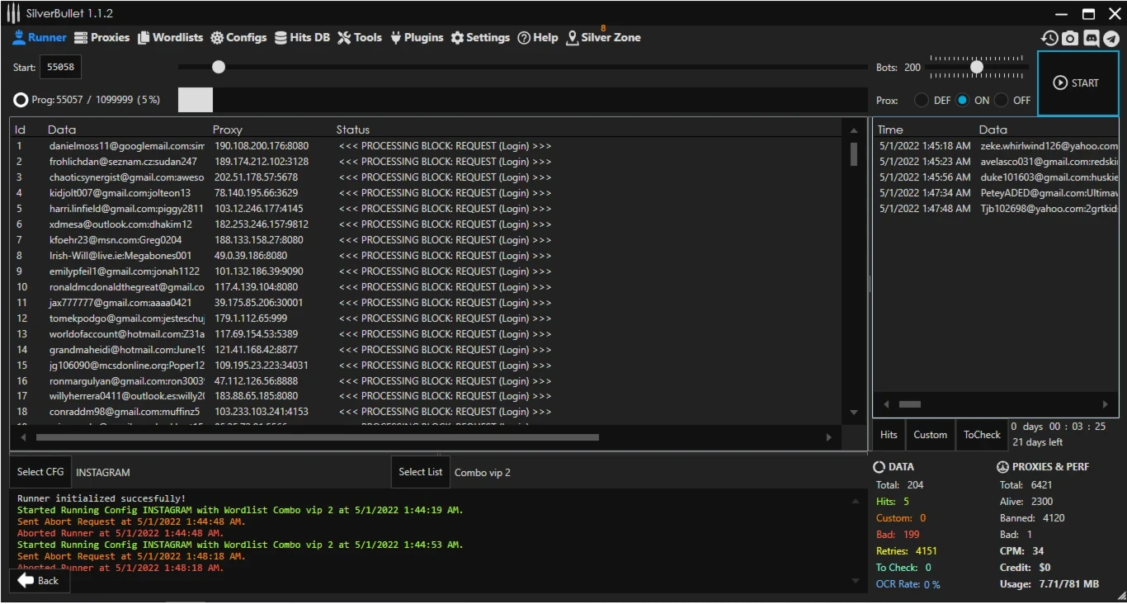Click the Bots count slider handle

click(977, 67)
